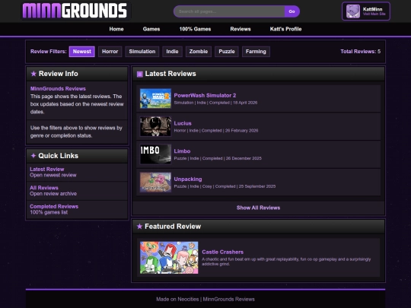411x308 pixels.
Task: Click the search all pages field
Action: tap(229, 11)
